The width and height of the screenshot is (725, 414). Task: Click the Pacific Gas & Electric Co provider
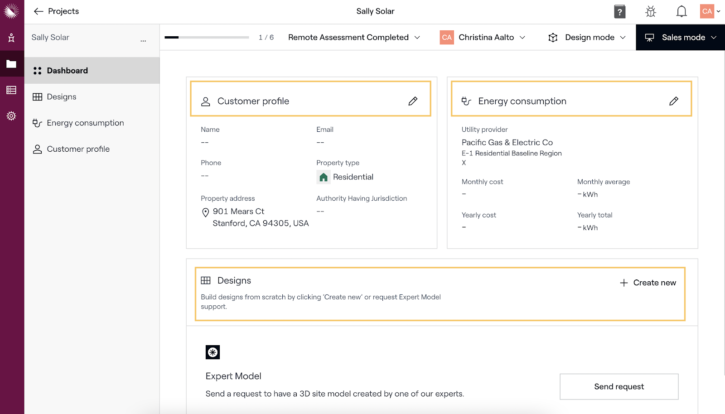coord(507,142)
